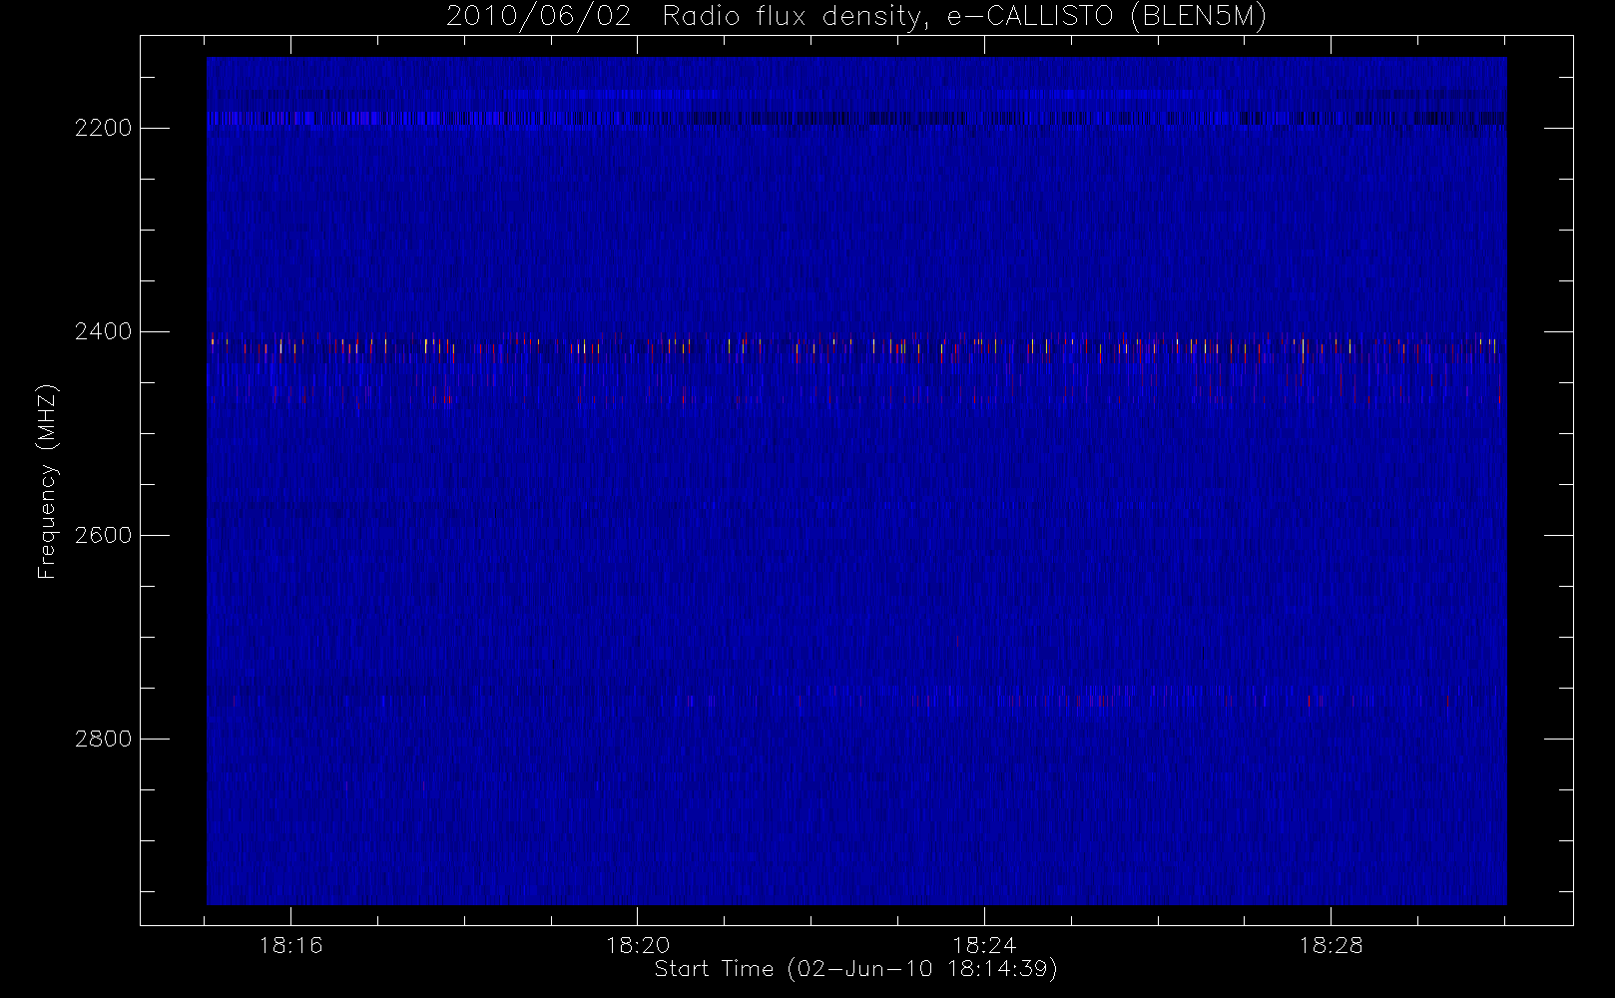
Task: Click the 18:24 time axis label
Action: click(x=984, y=945)
